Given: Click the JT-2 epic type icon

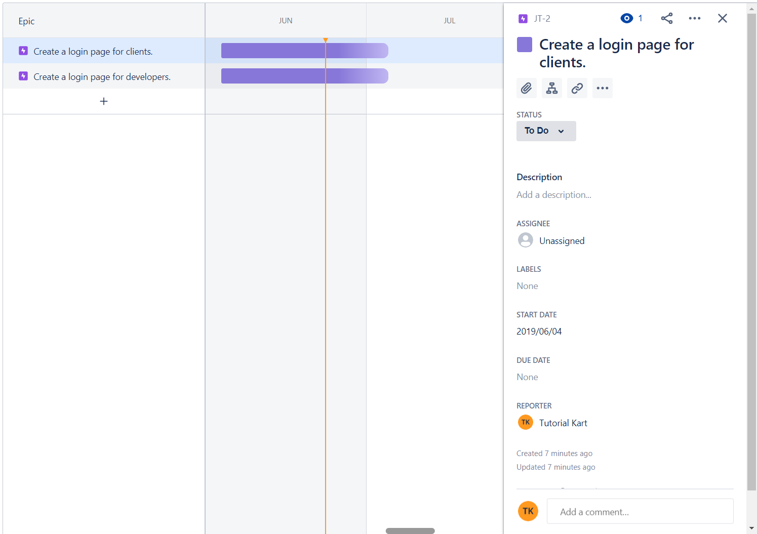Looking at the screenshot, I should point(523,19).
